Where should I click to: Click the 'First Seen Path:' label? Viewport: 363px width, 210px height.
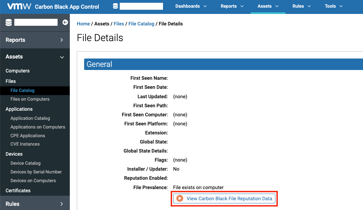(150, 106)
